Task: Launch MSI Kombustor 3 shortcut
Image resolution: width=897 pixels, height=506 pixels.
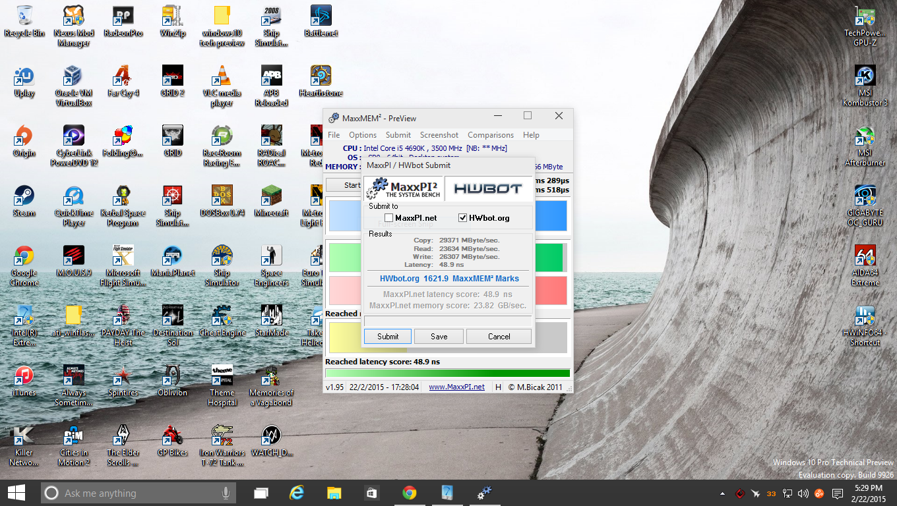Action: pos(865,86)
